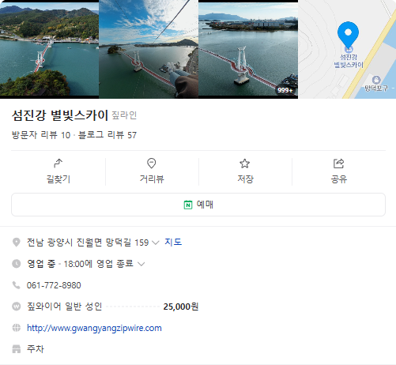Viewport: 396px width, 365px height.
Task: Open the gwangyangzipwire.com website link
Action: point(94,328)
